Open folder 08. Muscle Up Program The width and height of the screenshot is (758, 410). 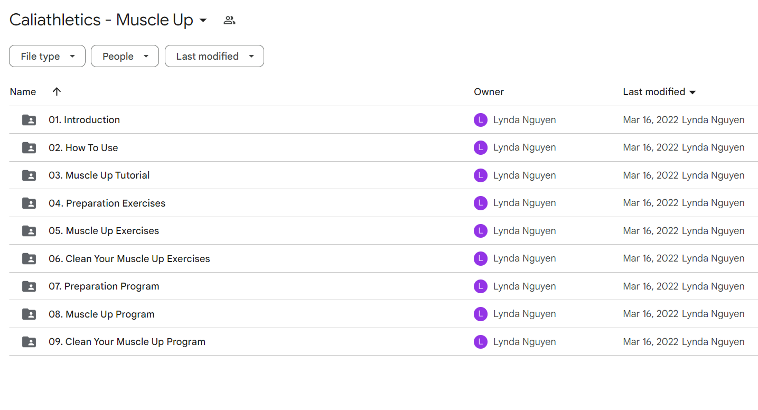click(x=102, y=314)
